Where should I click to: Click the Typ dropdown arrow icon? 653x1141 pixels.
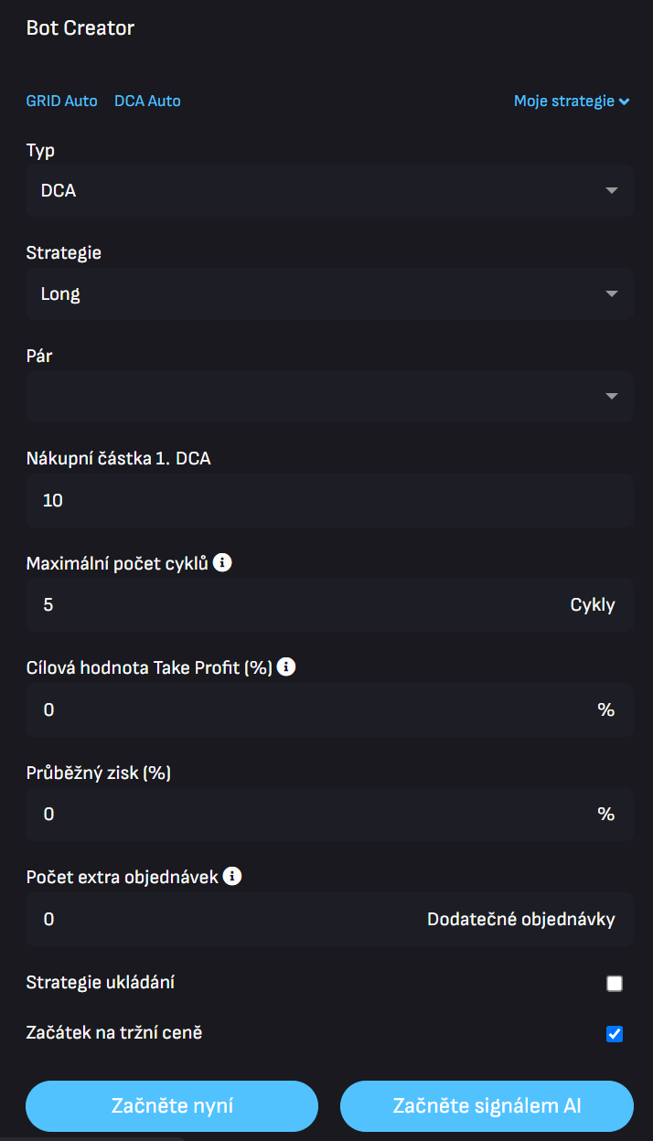tap(612, 191)
